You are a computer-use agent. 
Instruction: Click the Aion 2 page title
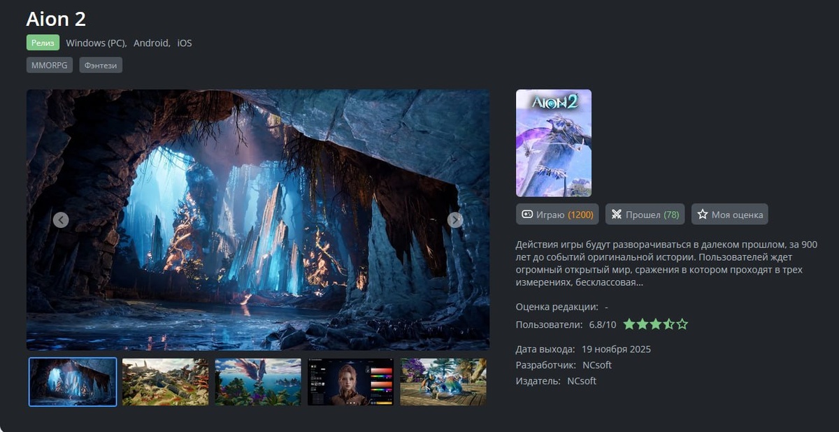[x=56, y=19]
